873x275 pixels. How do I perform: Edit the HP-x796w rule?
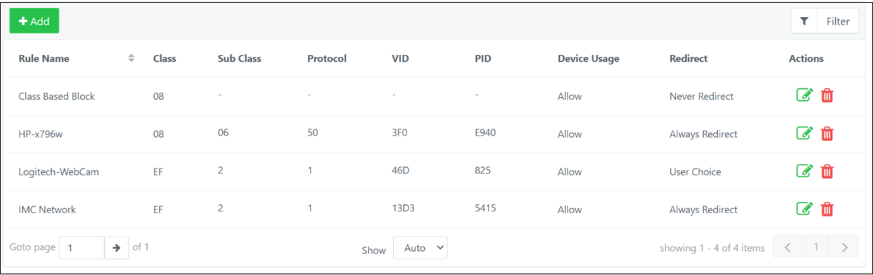[805, 133]
